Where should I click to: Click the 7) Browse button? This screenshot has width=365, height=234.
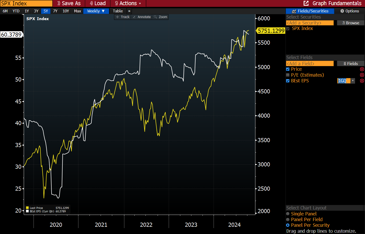click(x=351, y=23)
